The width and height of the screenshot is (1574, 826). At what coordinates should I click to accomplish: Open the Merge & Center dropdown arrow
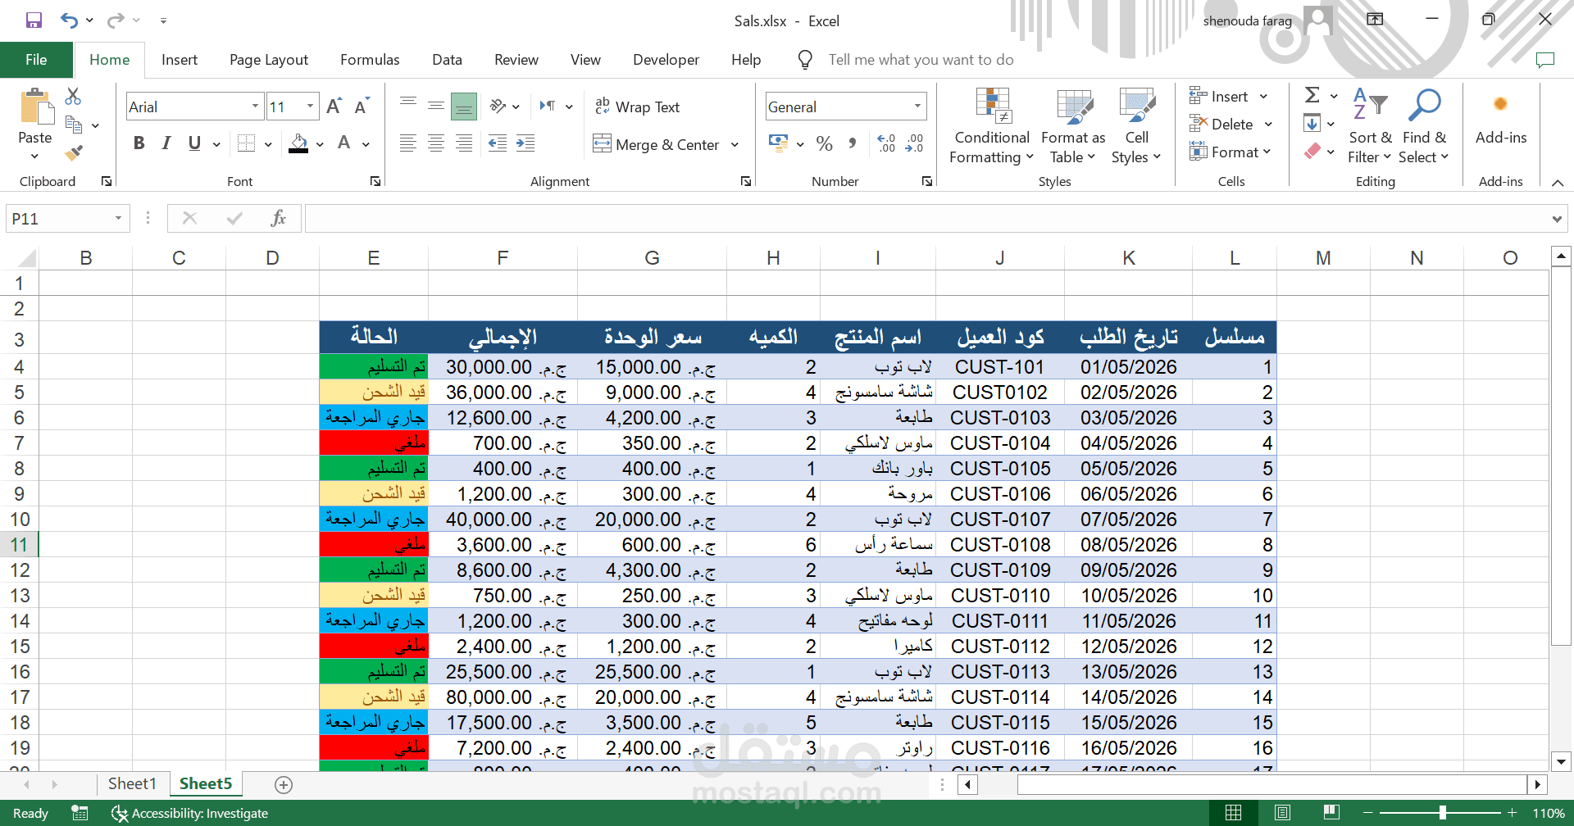[735, 145]
